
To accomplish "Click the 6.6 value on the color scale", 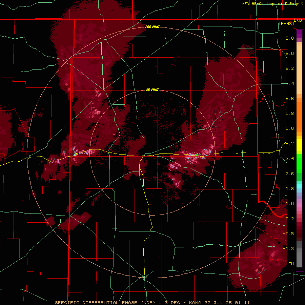I will pyautogui.click(x=290, y=98).
